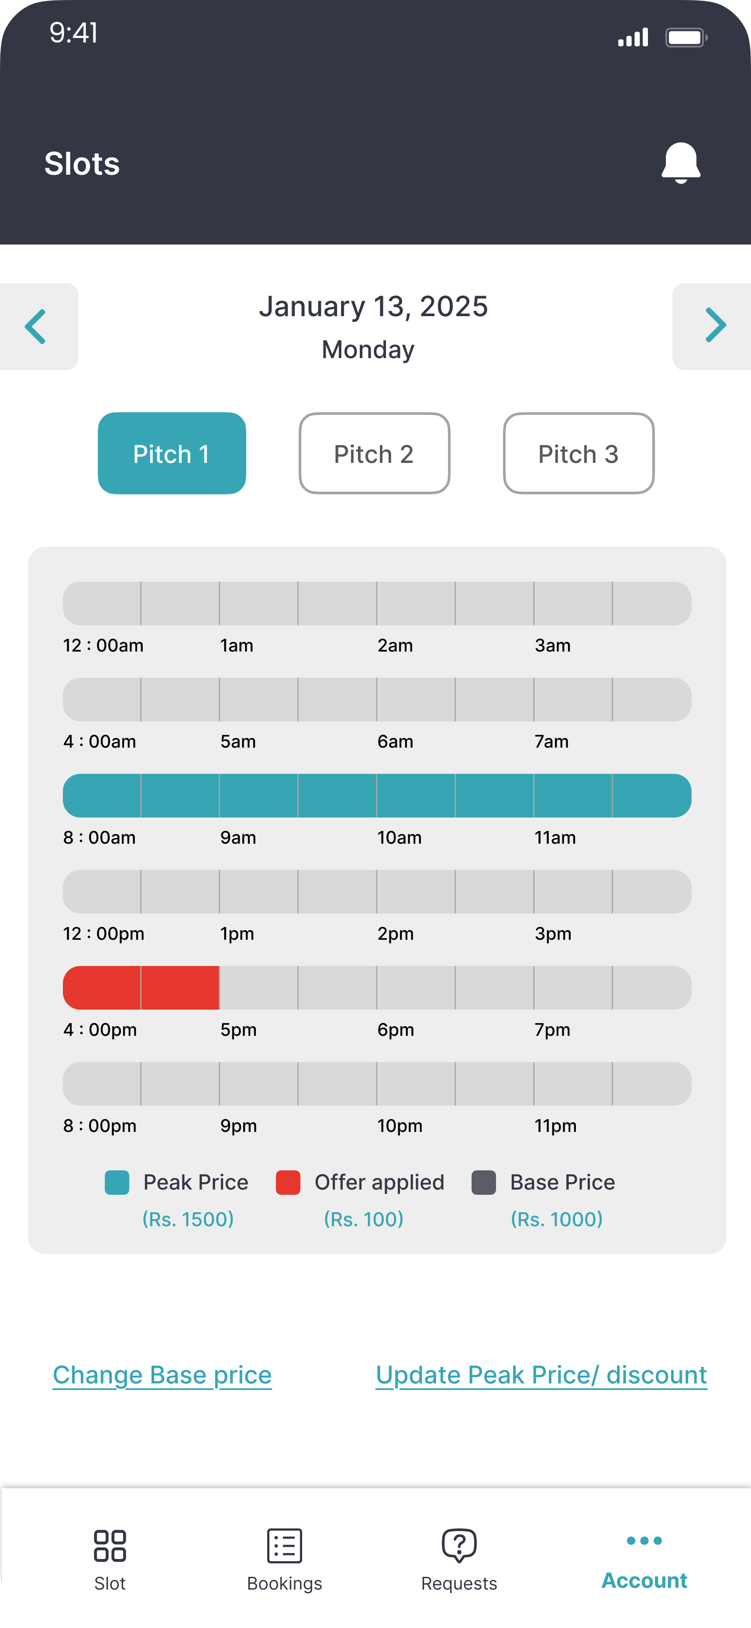Open Update Peak Price/ discount link

pos(541,1375)
